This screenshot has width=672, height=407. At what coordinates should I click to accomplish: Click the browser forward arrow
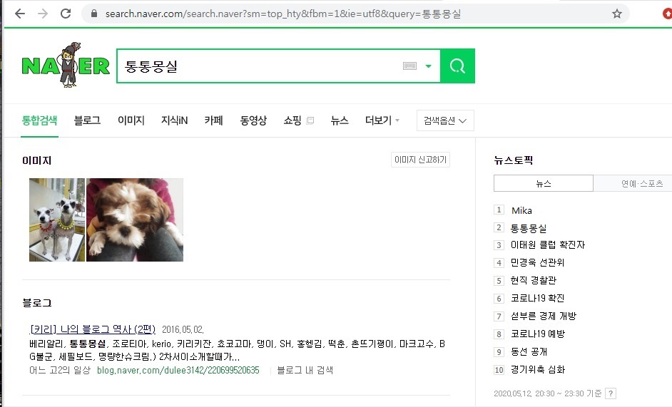42,14
